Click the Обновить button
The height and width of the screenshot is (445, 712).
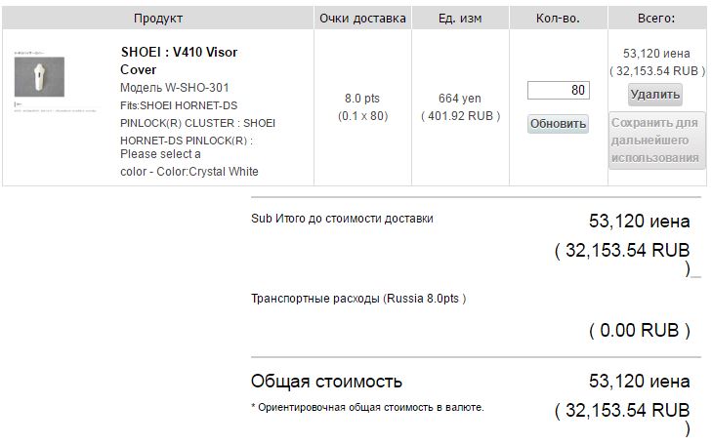pyautogui.click(x=558, y=124)
